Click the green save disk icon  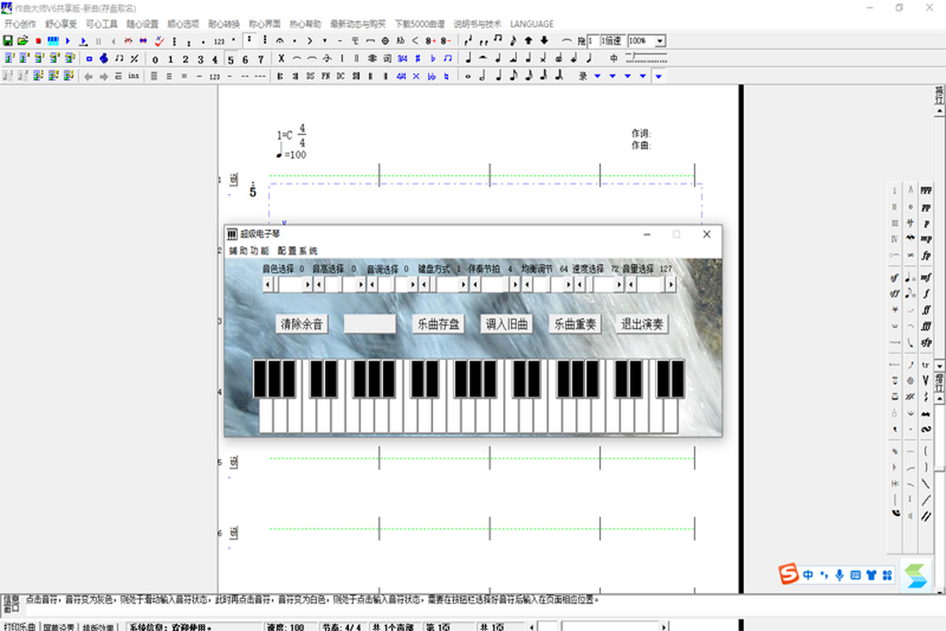8,40
